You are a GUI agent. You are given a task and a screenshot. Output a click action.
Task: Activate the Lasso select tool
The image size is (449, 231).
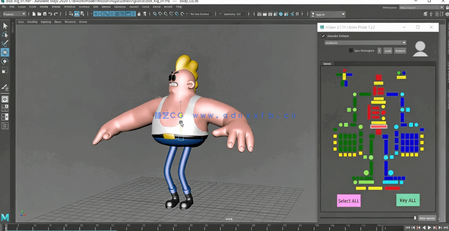pyautogui.click(x=5, y=35)
